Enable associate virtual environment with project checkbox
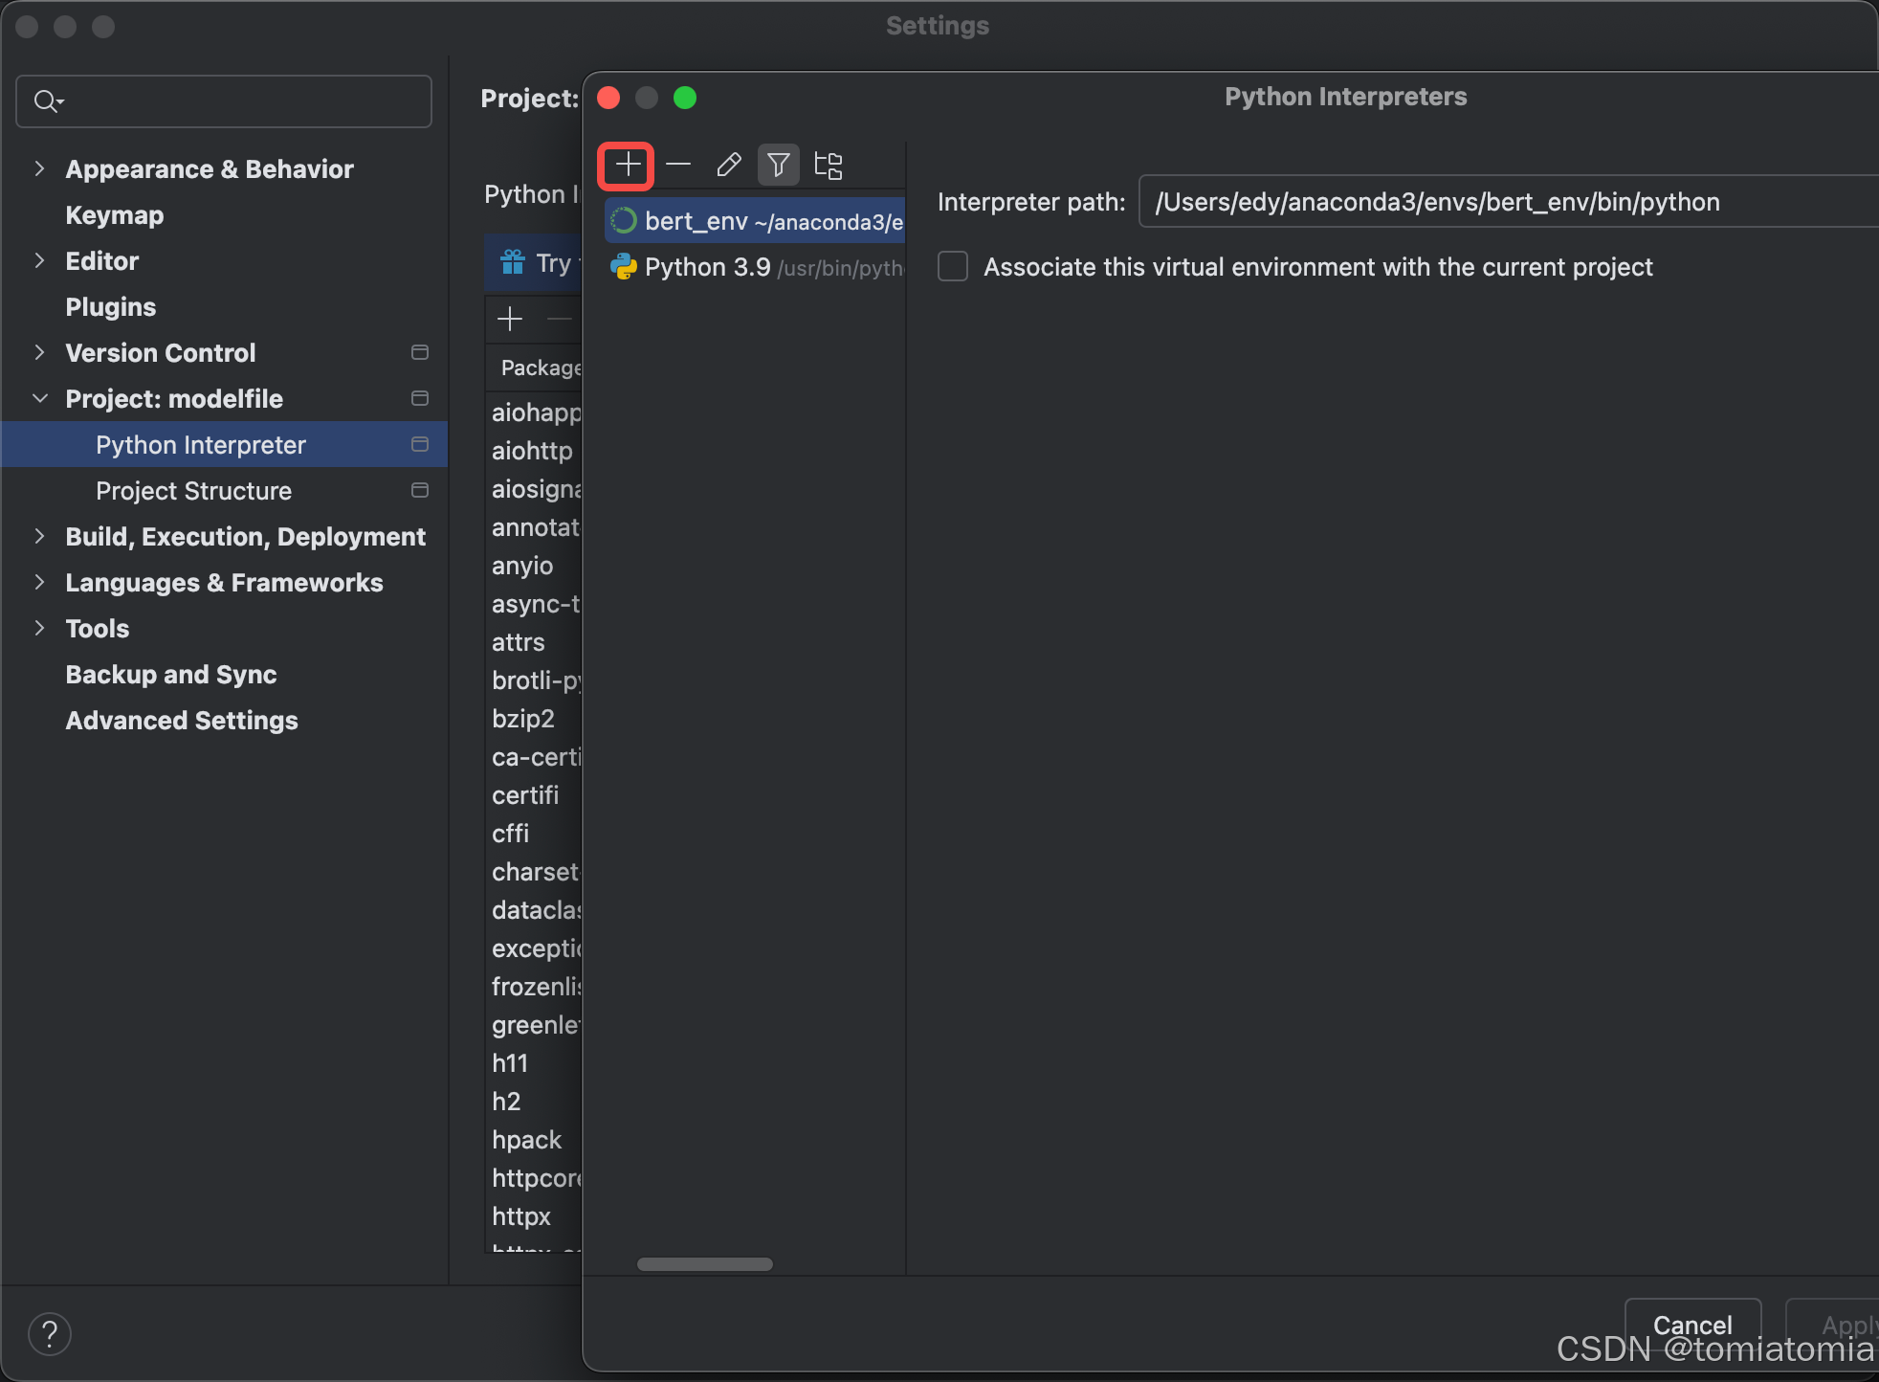The height and width of the screenshot is (1382, 1879). pyautogui.click(x=953, y=267)
